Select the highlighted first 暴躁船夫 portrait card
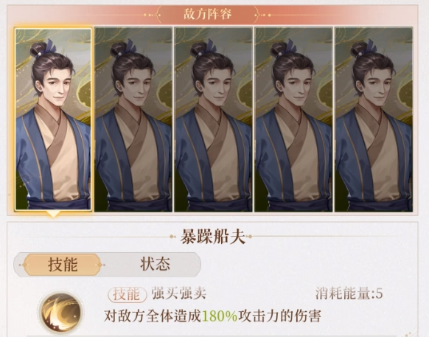429x337 pixels. (53, 119)
